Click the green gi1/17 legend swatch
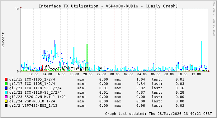 pos(6,84)
